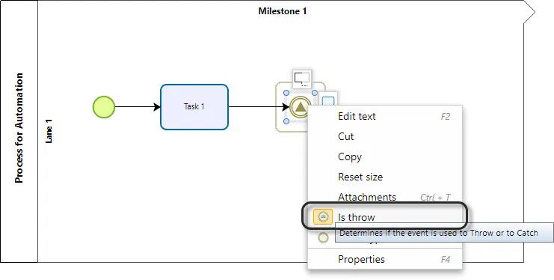Choose Cut from the context menu

point(385,137)
